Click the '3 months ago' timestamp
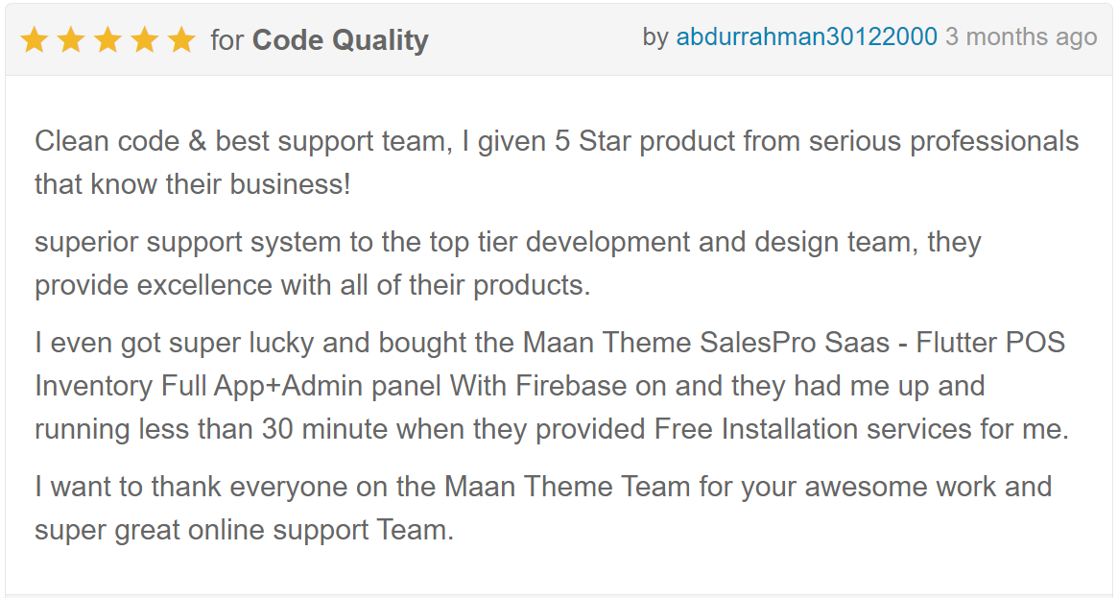1118x598 pixels. (x=1021, y=37)
